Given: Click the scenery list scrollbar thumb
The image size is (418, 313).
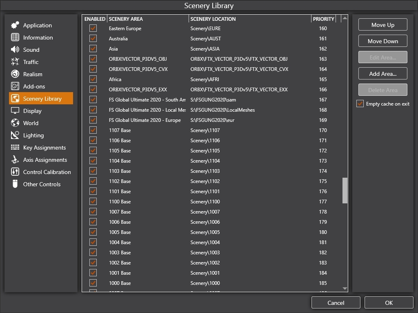Looking at the screenshot, I should pyautogui.click(x=345, y=190).
